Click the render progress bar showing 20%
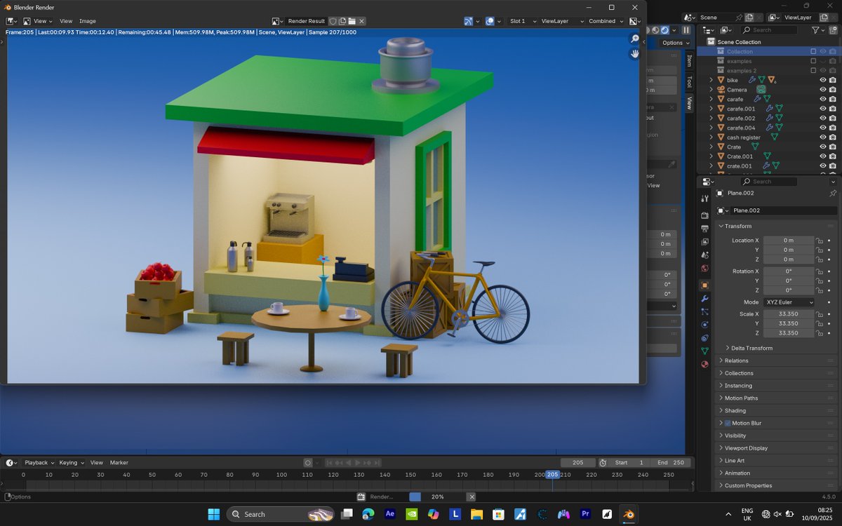842x526 pixels. point(436,497)
